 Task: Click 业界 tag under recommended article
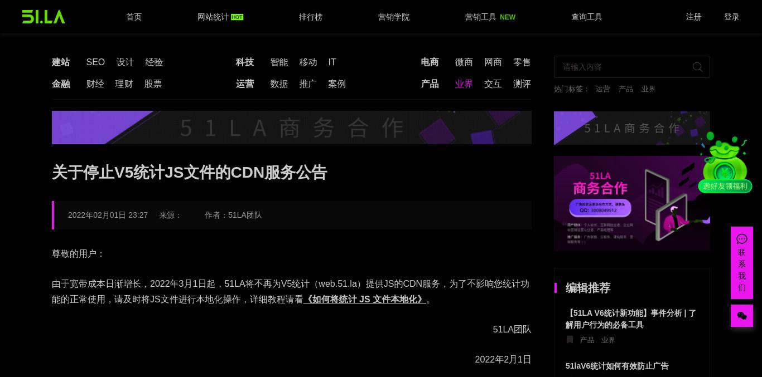tap(609, 340)
